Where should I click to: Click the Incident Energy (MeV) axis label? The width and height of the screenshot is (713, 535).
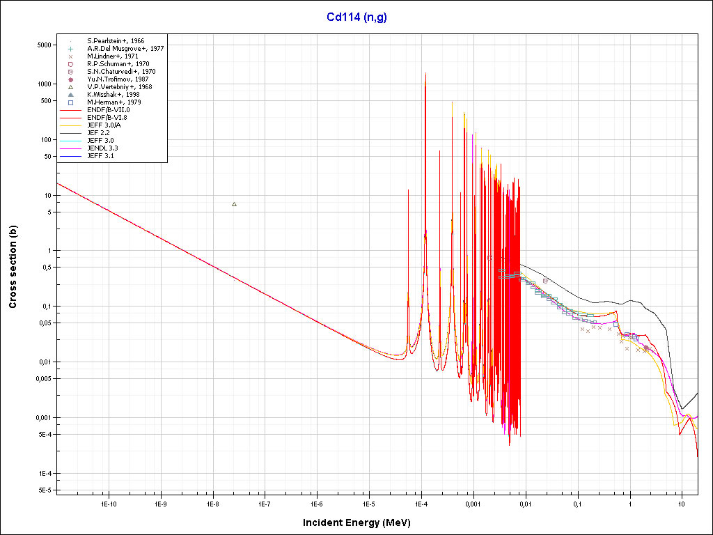361,522
